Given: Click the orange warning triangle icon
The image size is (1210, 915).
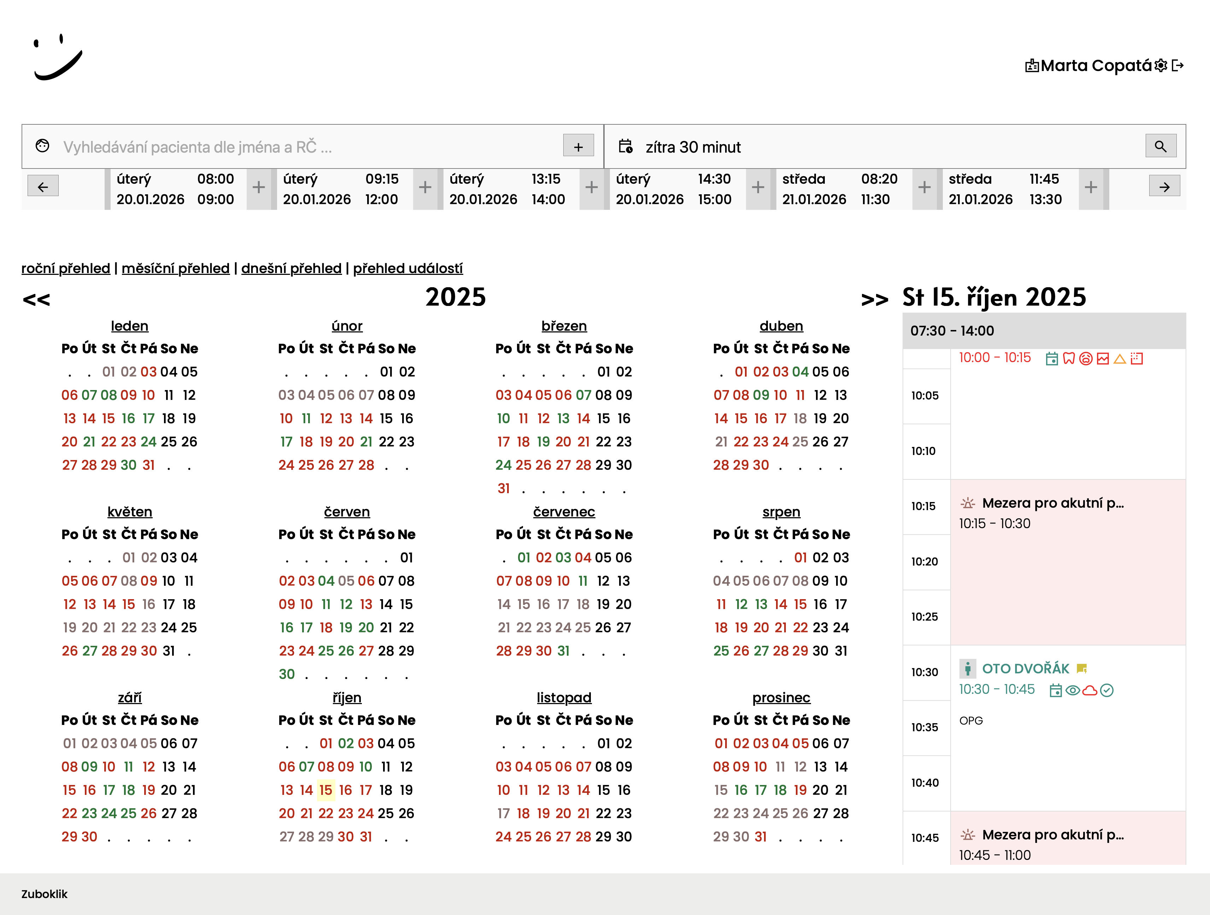Looking at the screenshot, I should [1120, 359].
